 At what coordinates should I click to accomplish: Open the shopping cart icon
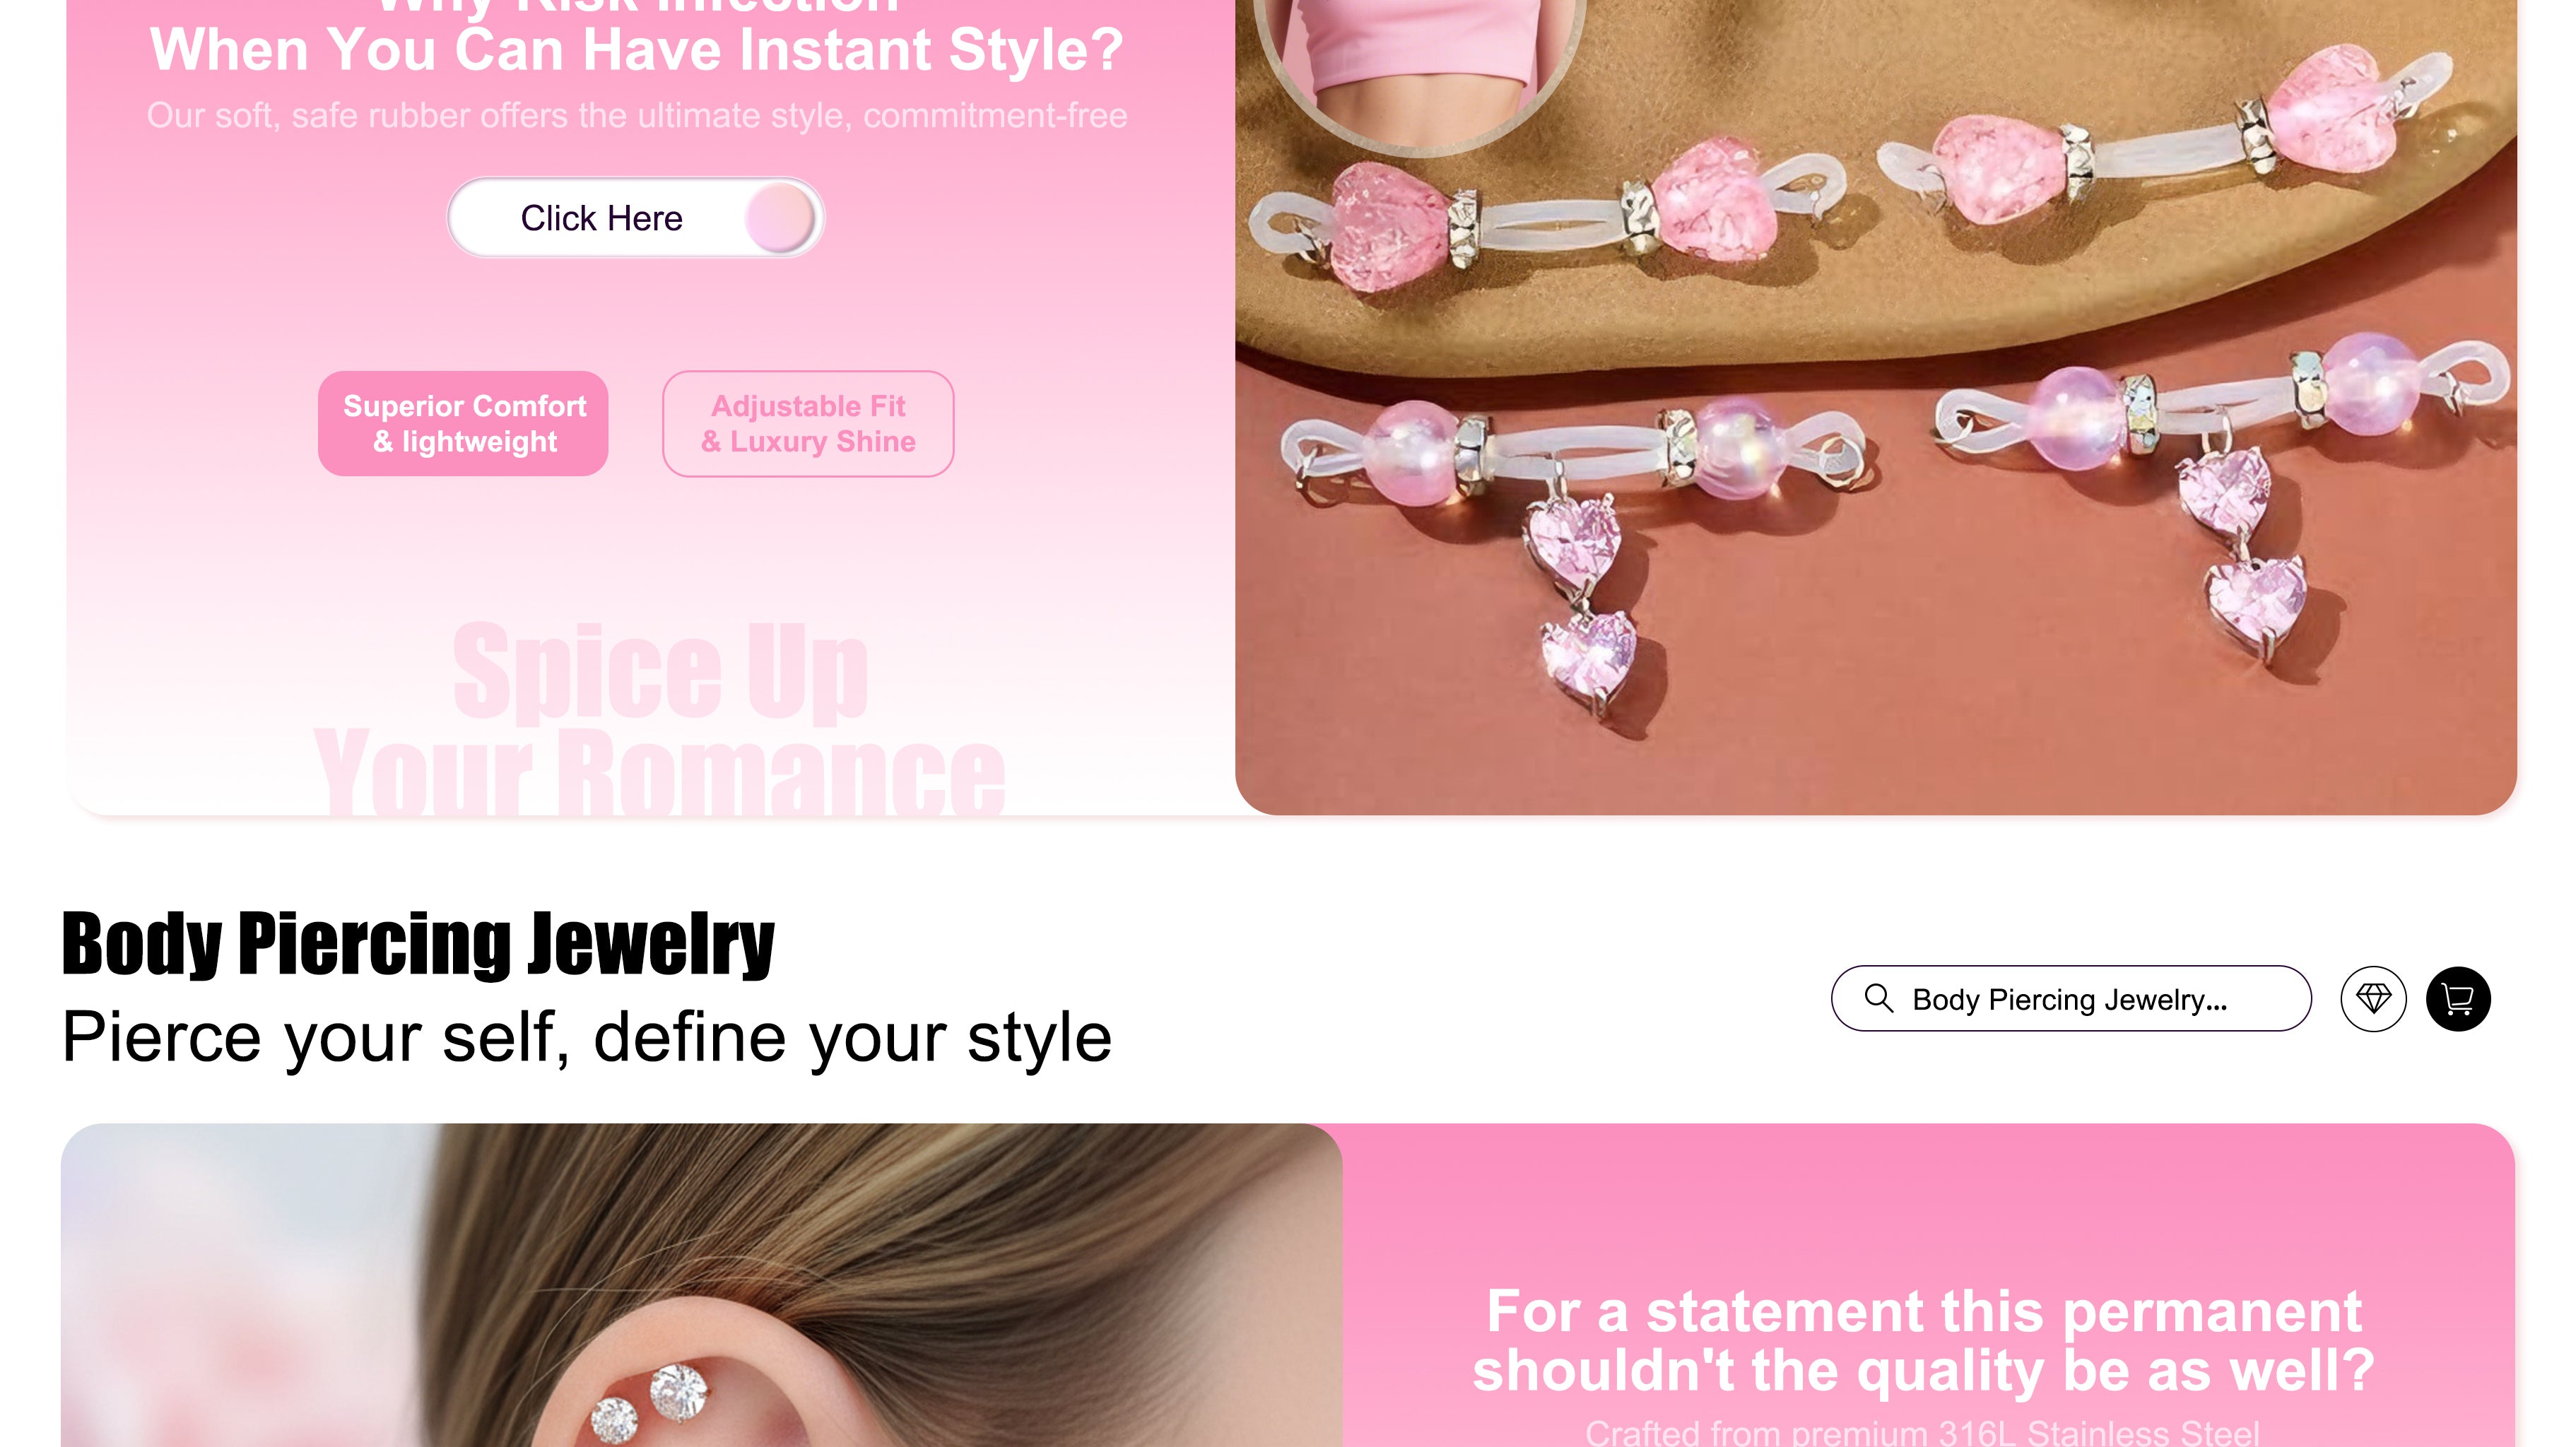coord(2458,998)
